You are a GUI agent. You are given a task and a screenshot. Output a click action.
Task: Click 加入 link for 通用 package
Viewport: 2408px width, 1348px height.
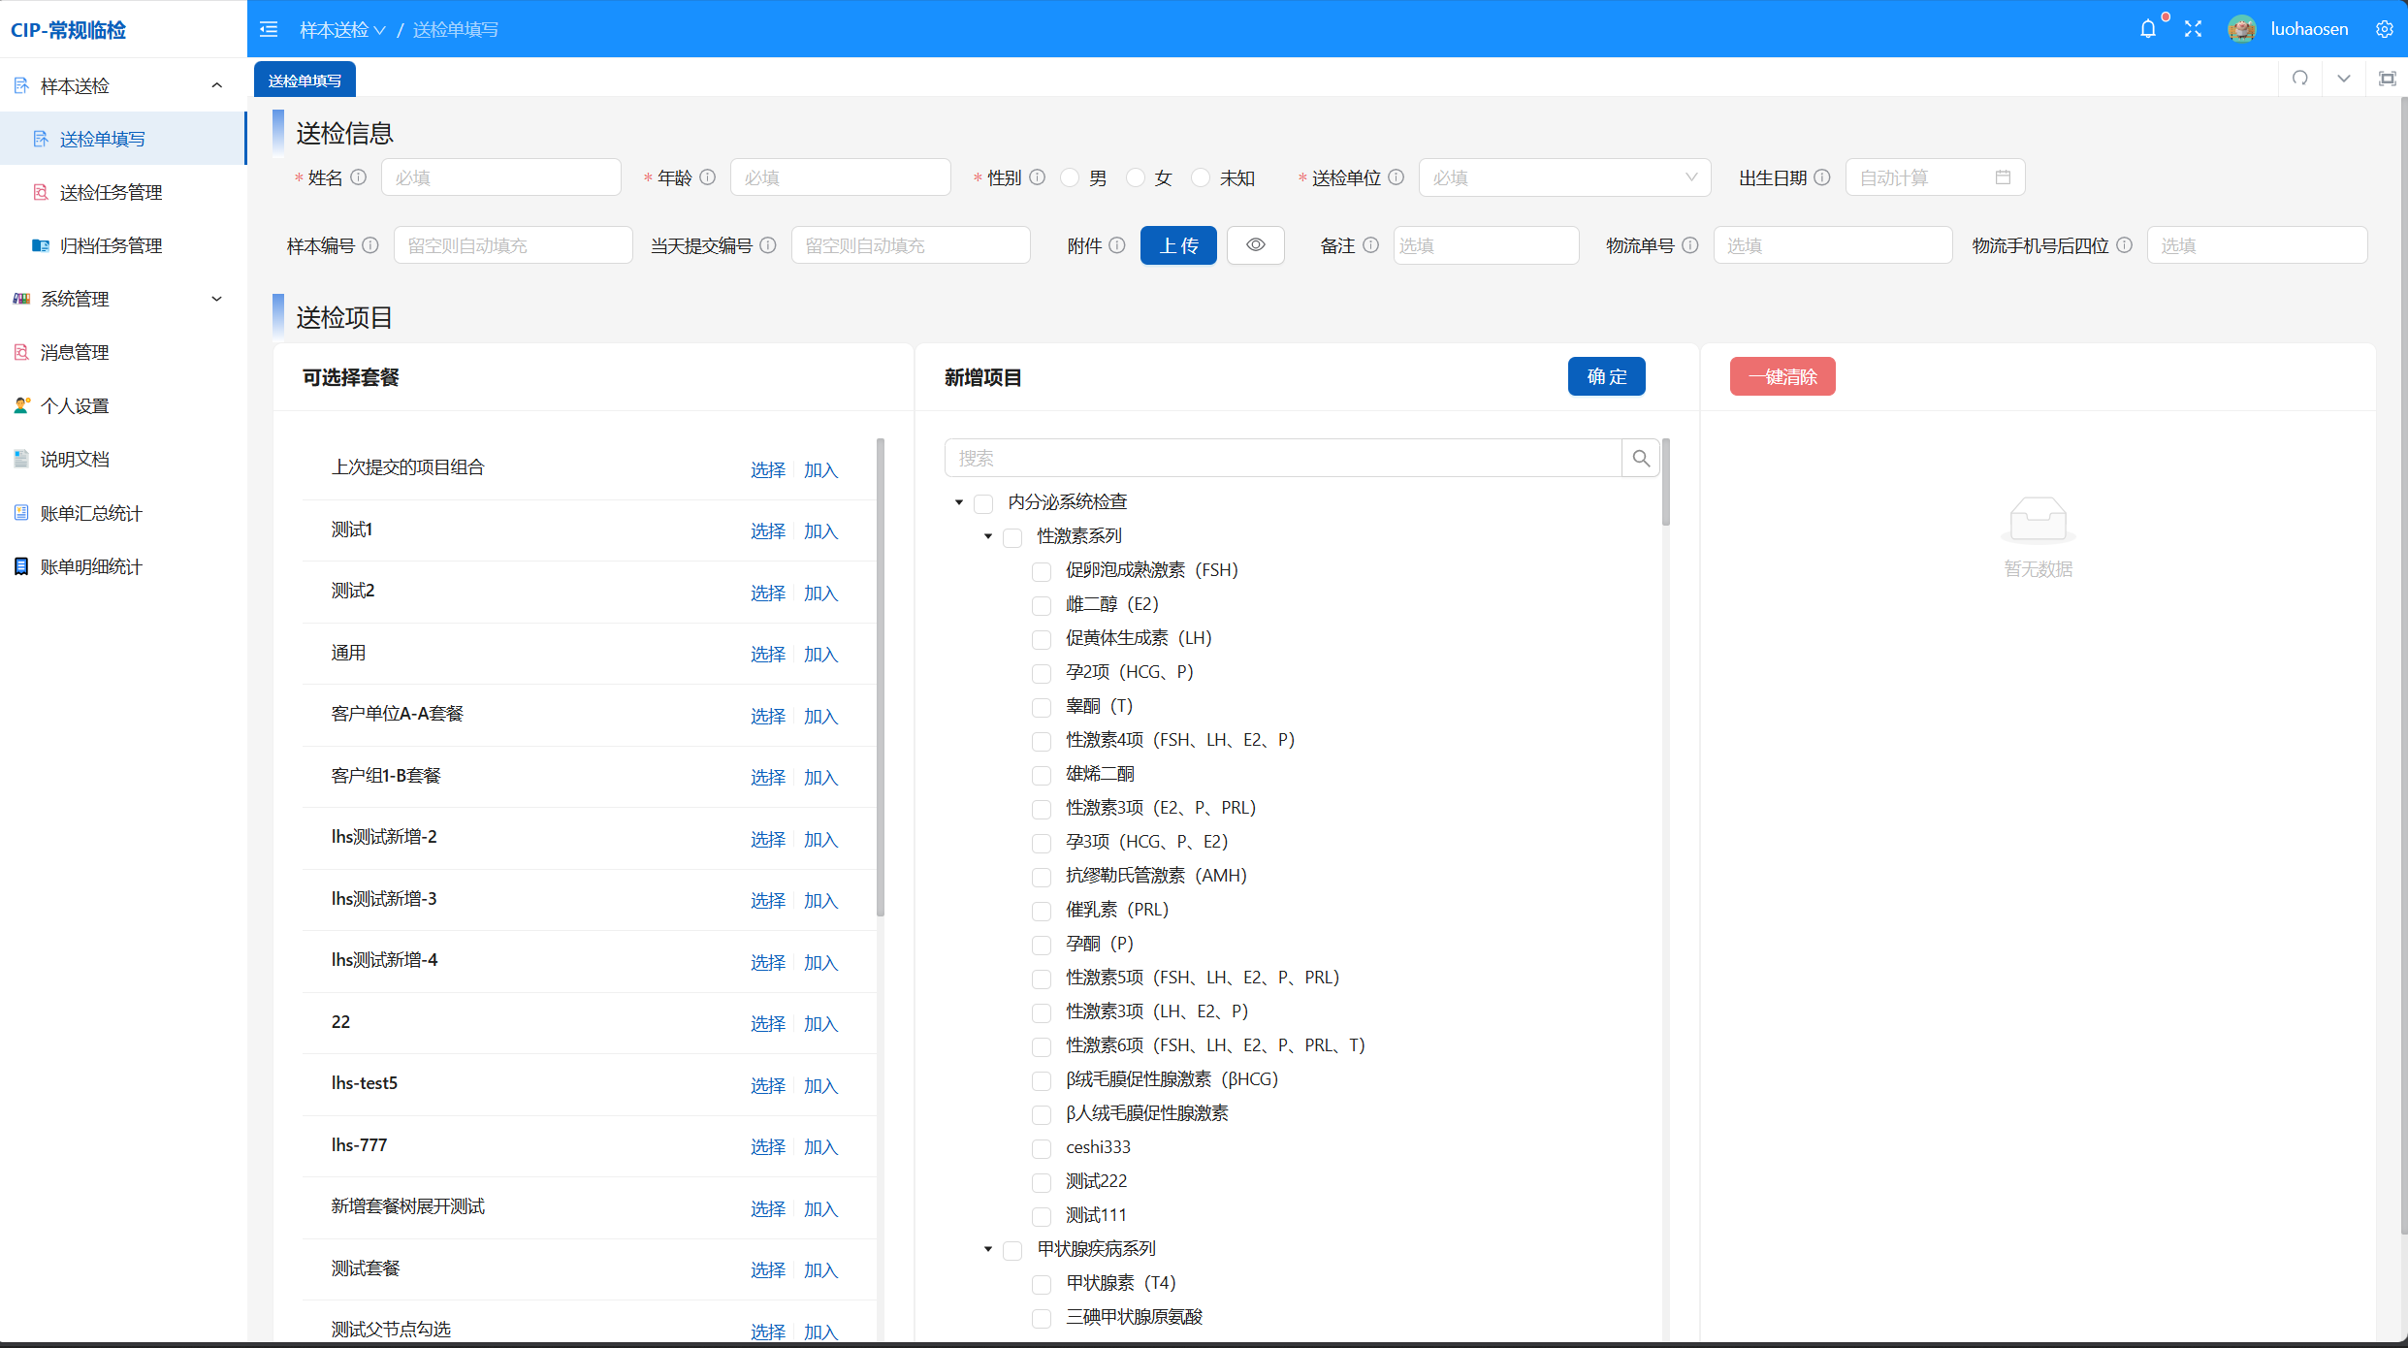point(820,655)
